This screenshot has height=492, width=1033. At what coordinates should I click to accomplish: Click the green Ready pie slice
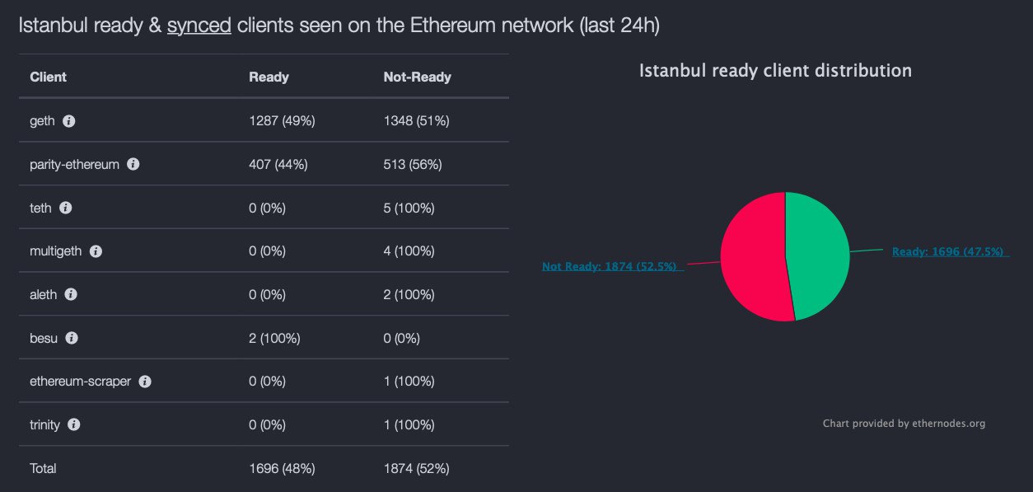[x=818, y=254]
